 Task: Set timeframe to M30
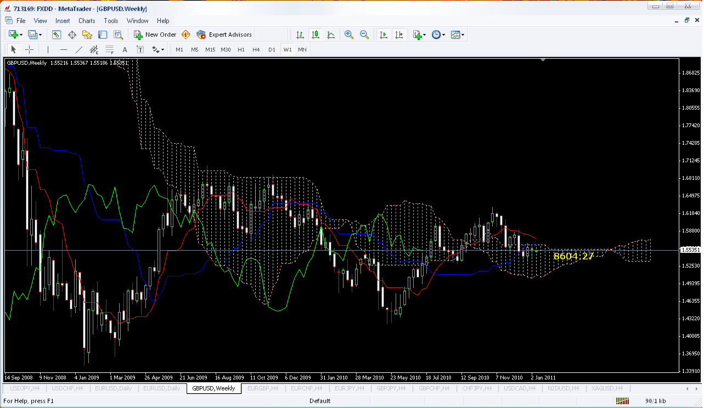(226, 49)
